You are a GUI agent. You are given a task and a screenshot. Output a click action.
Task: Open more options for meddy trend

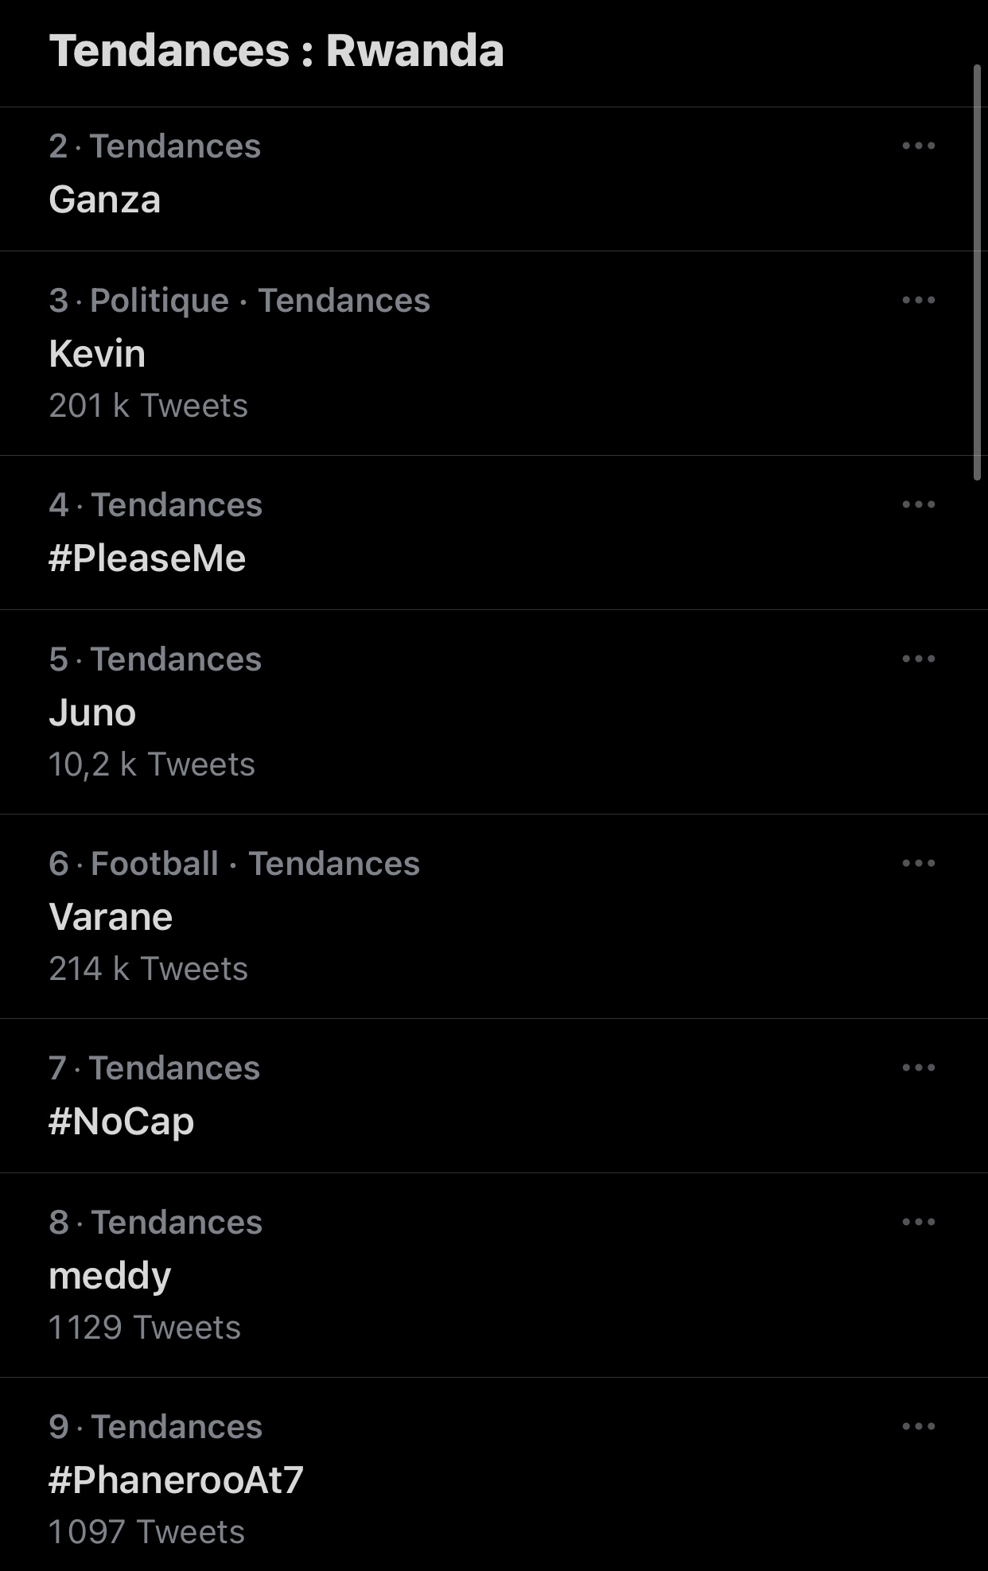tap(918, 1223)
